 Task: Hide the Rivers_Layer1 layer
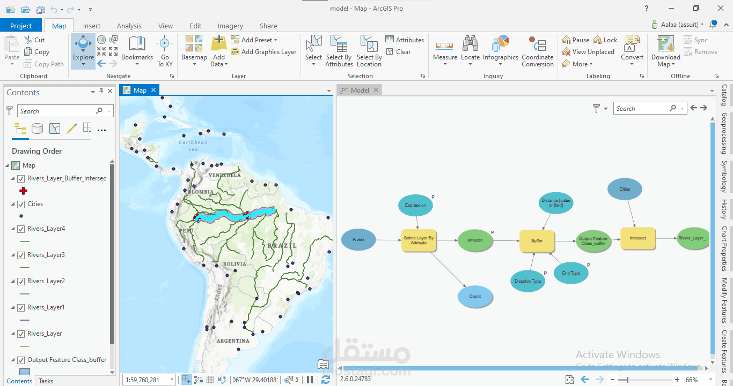pyautogui.click(x=21, y=308)
